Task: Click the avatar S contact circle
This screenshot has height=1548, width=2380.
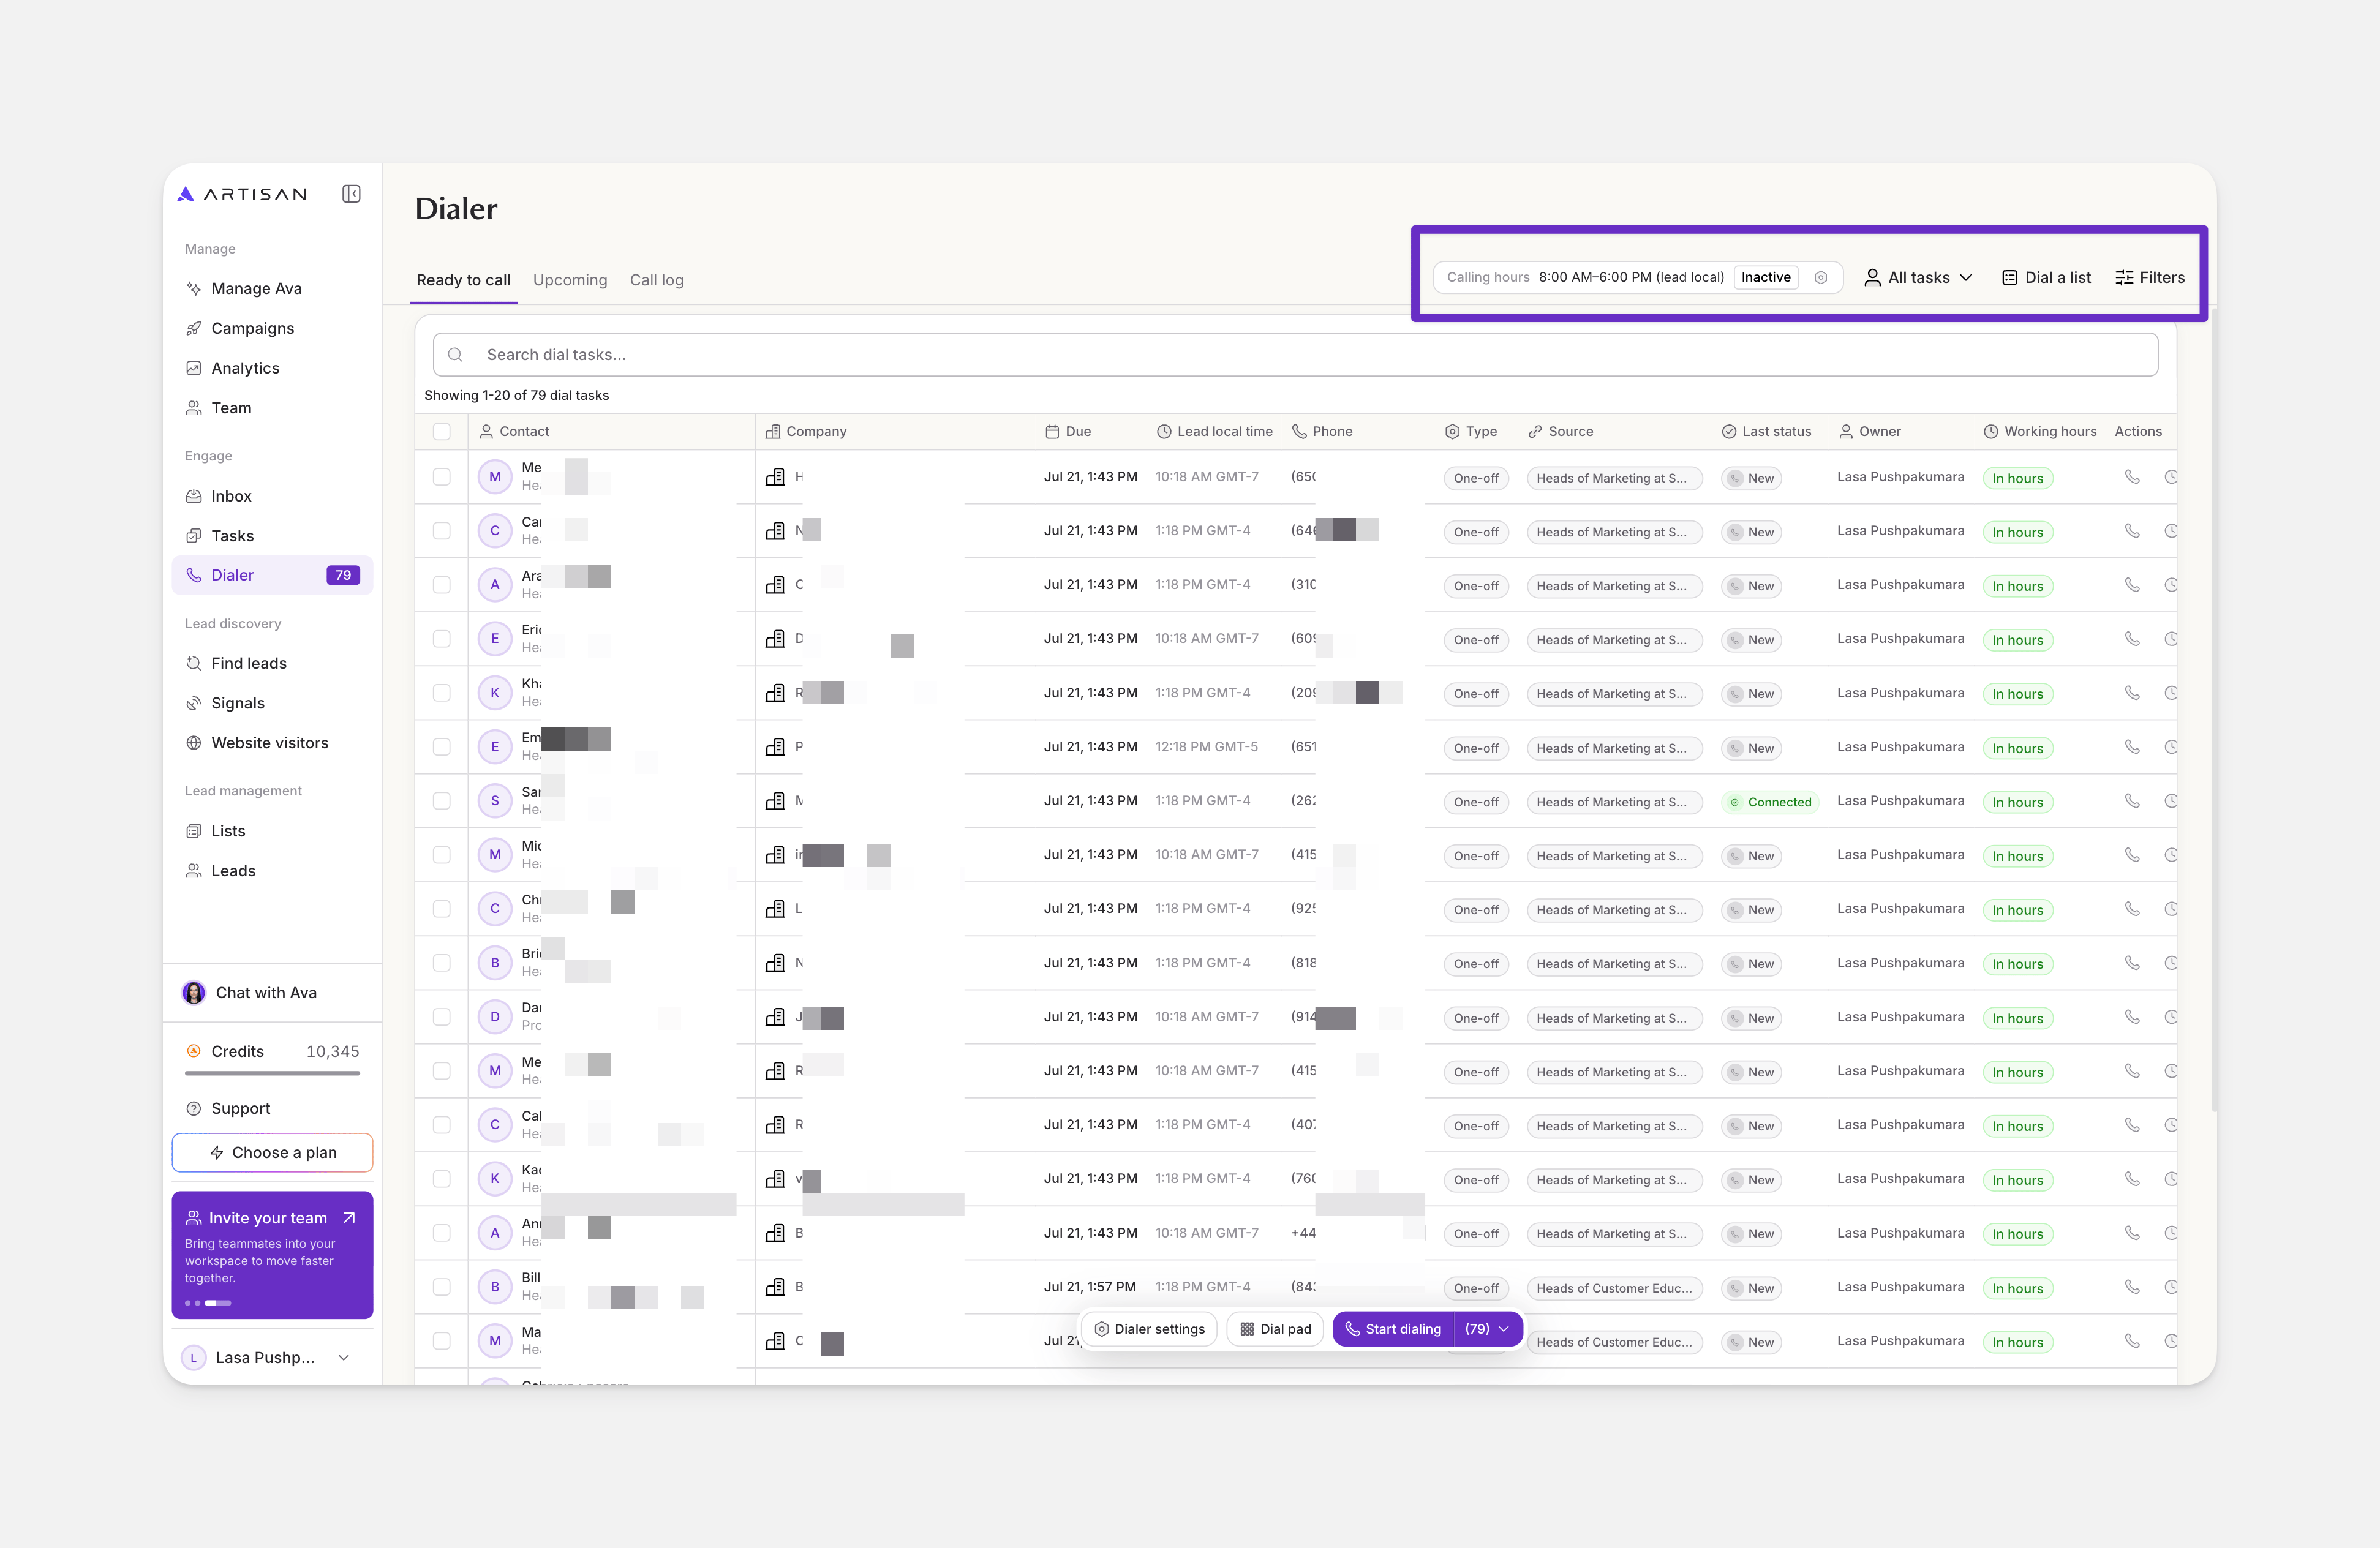Action: pos(495,801)
